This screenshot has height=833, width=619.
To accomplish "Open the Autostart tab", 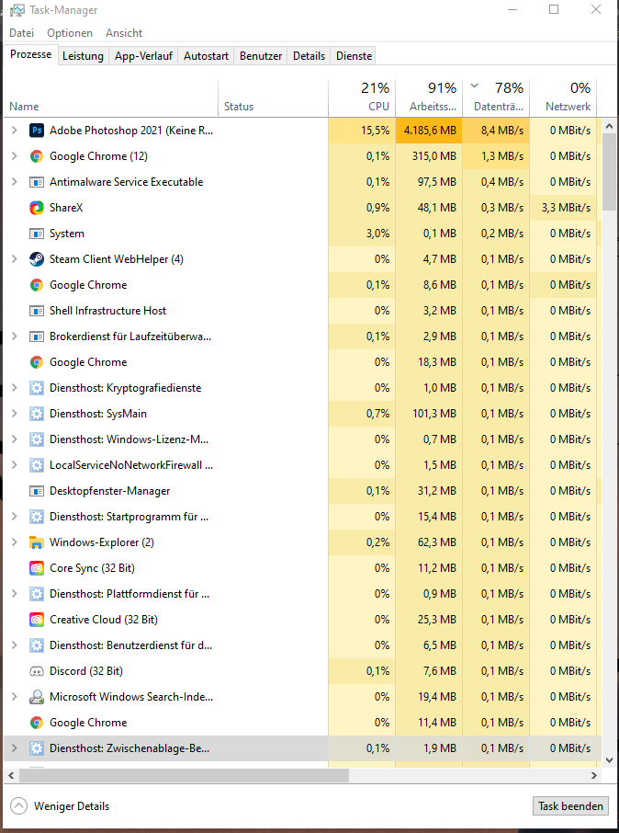I will point(206,56).
